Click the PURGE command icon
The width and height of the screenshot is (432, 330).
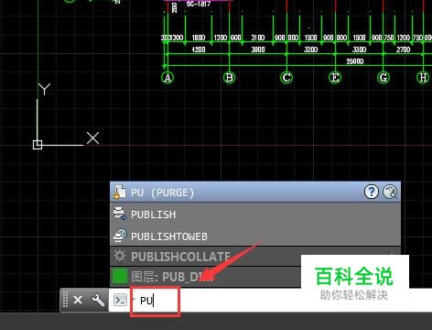(x=119, y=192)
